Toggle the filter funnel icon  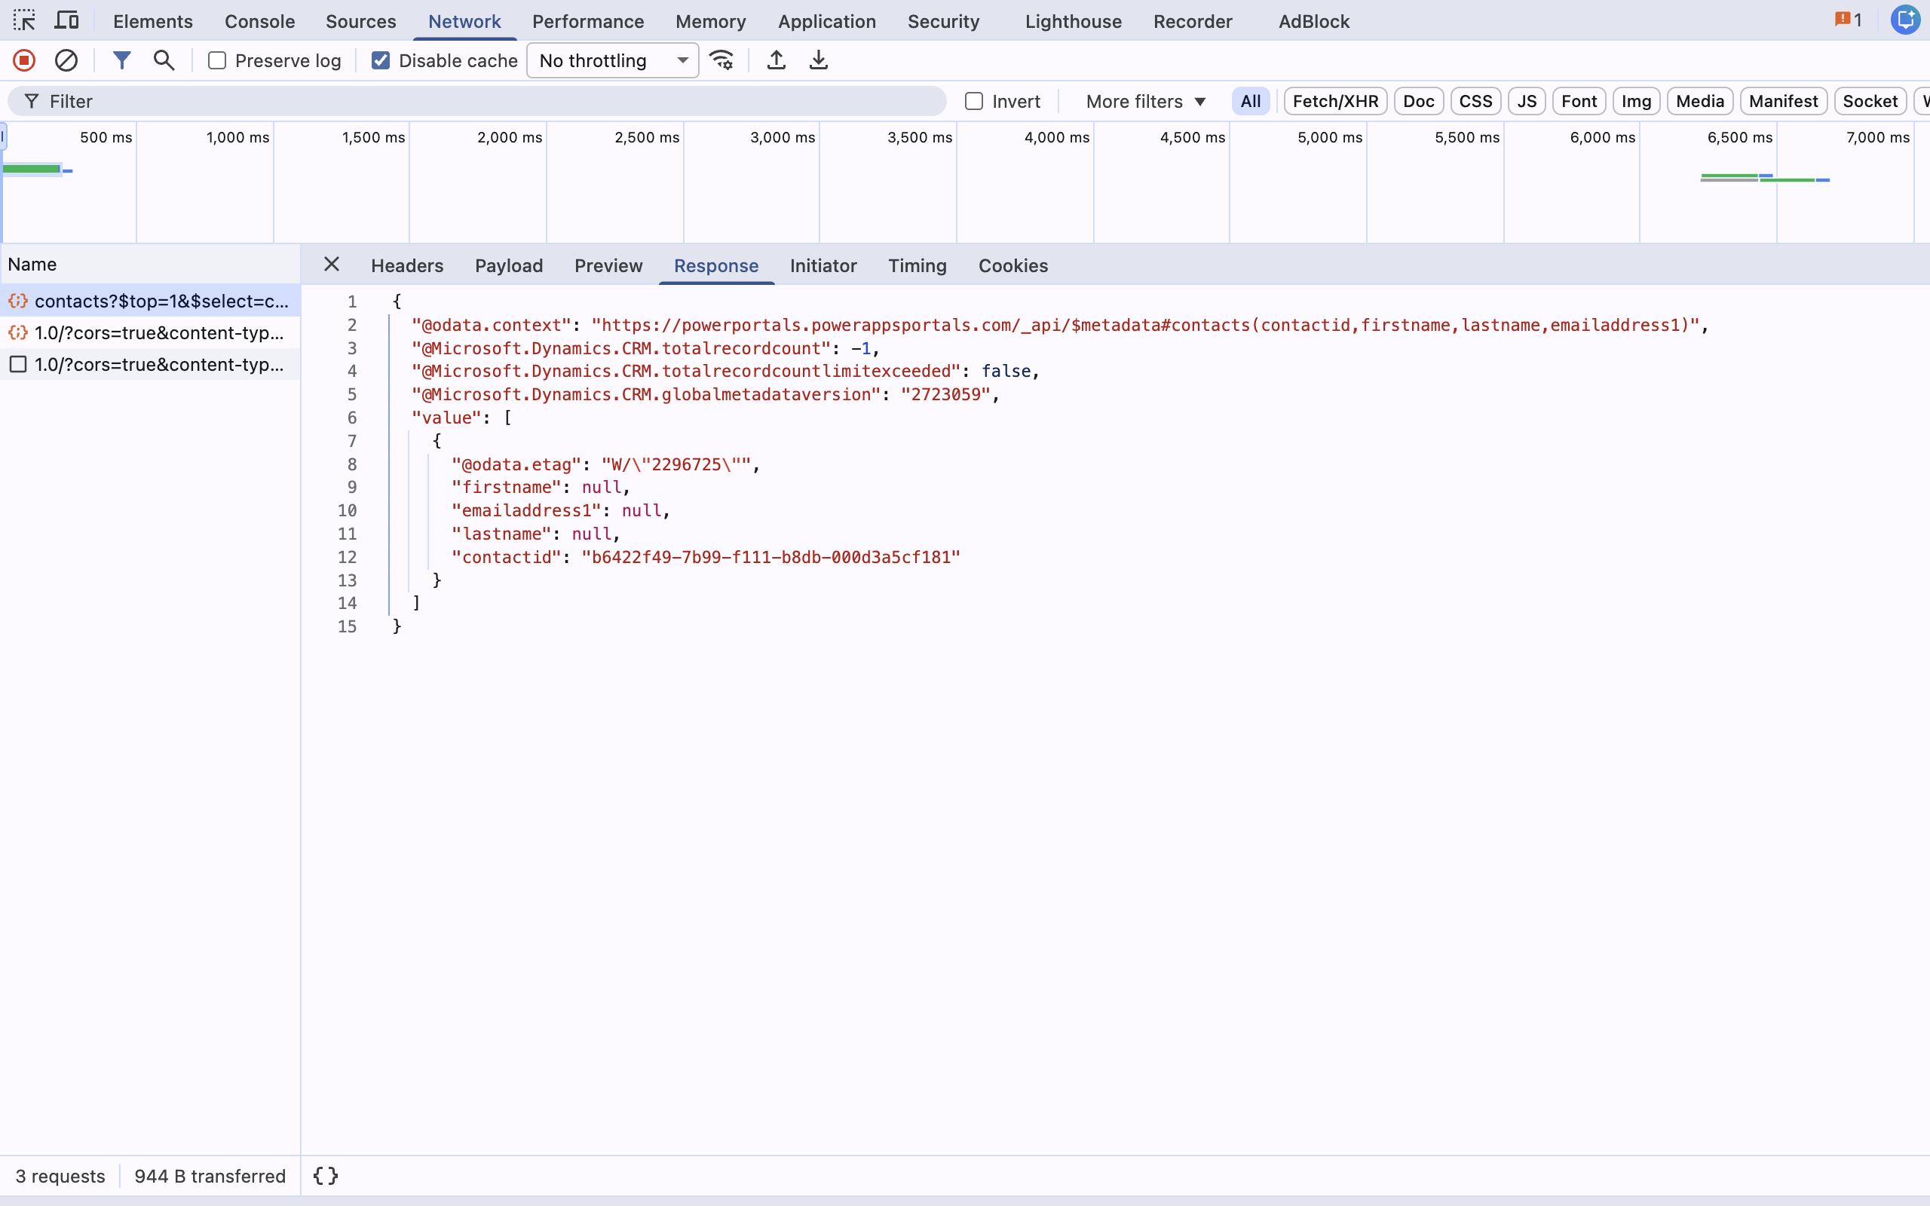(x=121, y=60)
